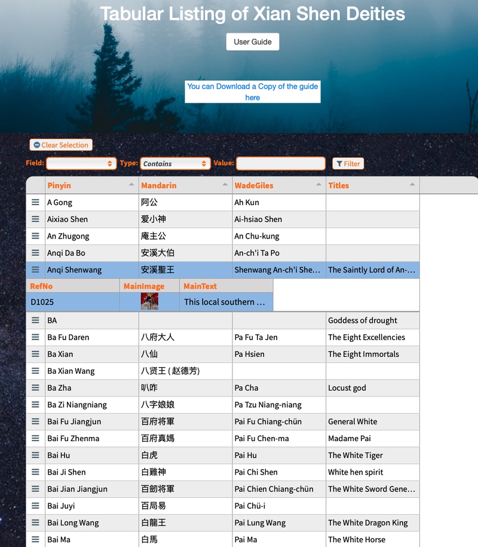
Task: Click the row handle icon for Bai Hu
Action: [x=35, y=455]
